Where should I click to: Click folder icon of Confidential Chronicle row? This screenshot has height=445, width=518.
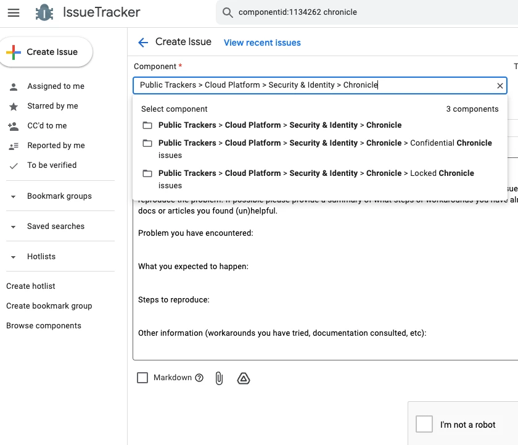pos(147,143)
